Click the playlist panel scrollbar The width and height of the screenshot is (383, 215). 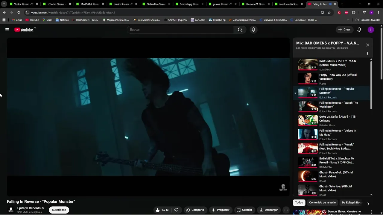pyautogui.click(x=371, y=85)
